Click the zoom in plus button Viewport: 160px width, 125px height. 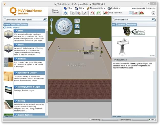52,20
